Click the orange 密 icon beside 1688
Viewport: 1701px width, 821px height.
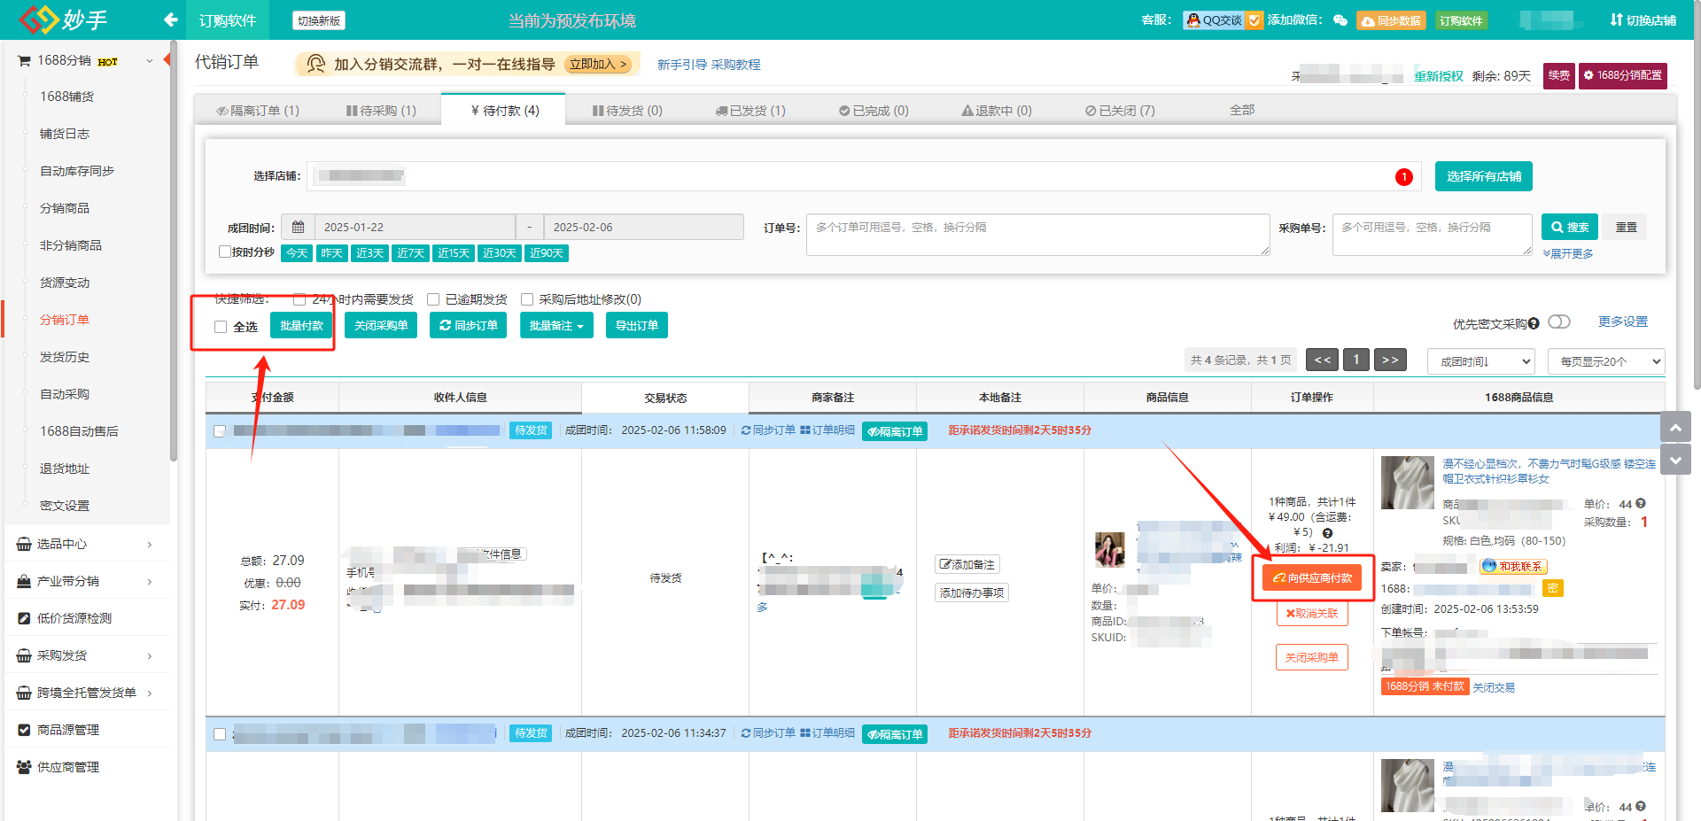pyautogui.click(x=1552, y=588)
